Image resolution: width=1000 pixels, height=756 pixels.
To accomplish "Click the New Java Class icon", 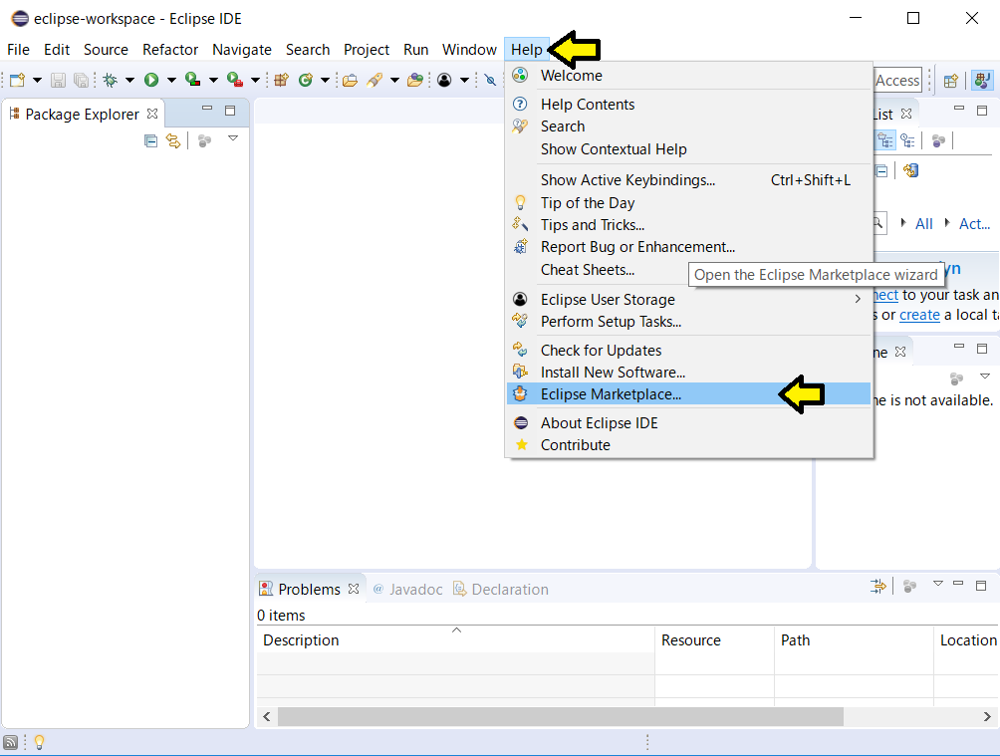I will [x=306, y=80].
